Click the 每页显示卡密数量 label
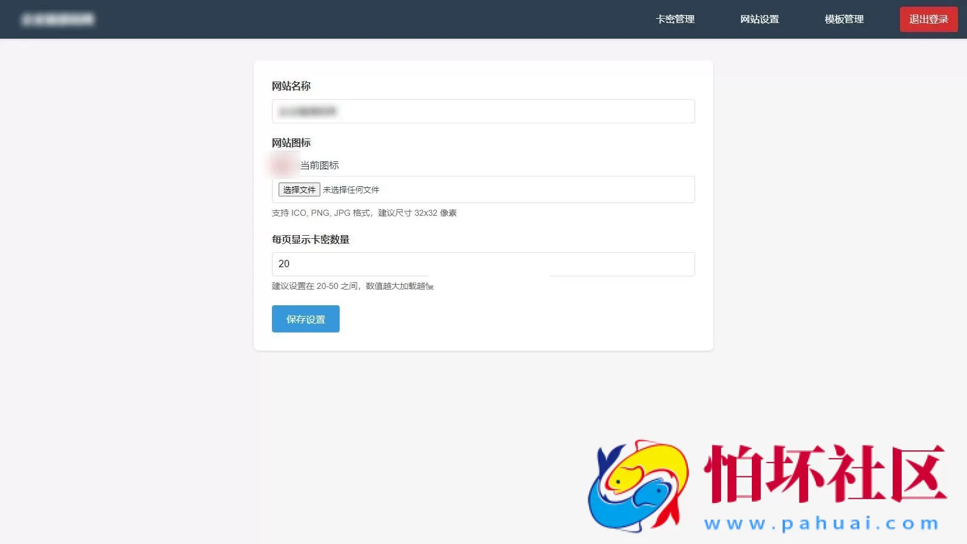The width and height of the screenshot is (967, 544). (x=311, y=239)
